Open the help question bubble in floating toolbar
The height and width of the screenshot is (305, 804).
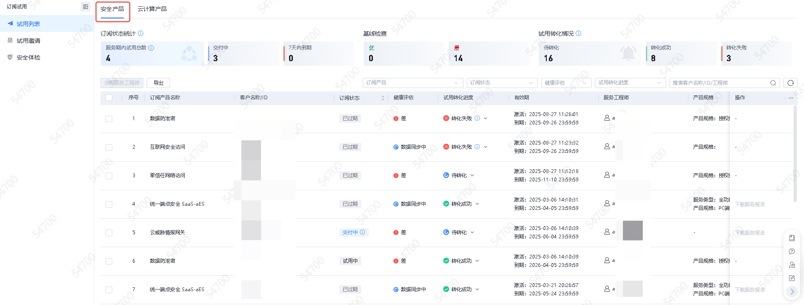[791, 251]
